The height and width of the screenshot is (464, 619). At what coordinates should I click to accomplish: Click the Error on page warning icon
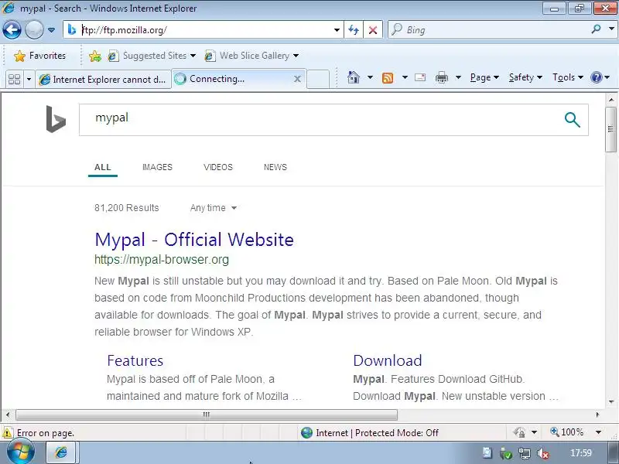pyautogui.click(x=7, y=433)
